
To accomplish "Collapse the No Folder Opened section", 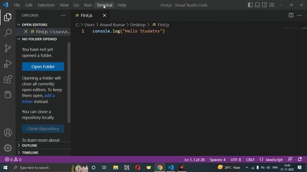I will click(x=19, y=39).
